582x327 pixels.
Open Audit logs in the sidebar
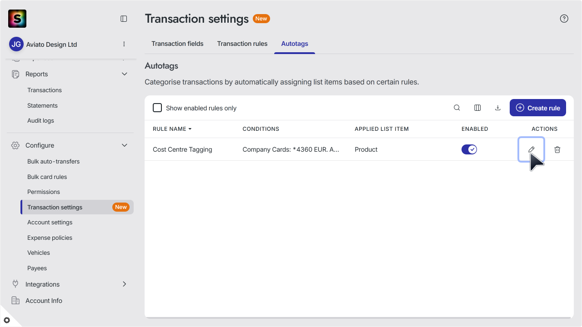point(40,120)
